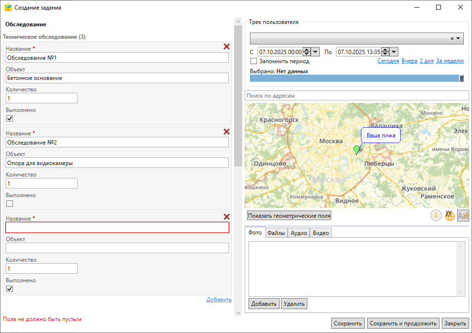Check Выполнено for Обследование №2
Viewport: 472px width, 333px height.
(x=10, y=204)
